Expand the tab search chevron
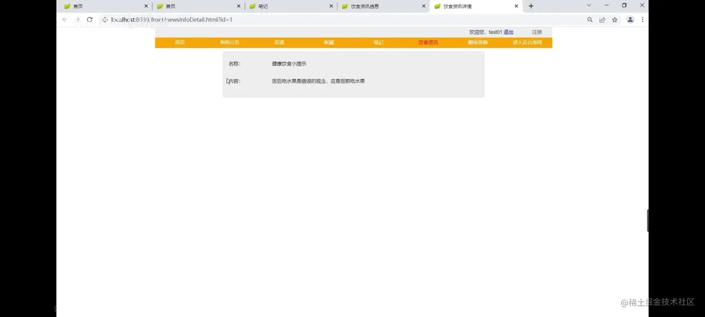This screenshot has width=705, height=317. pos(589,6)
